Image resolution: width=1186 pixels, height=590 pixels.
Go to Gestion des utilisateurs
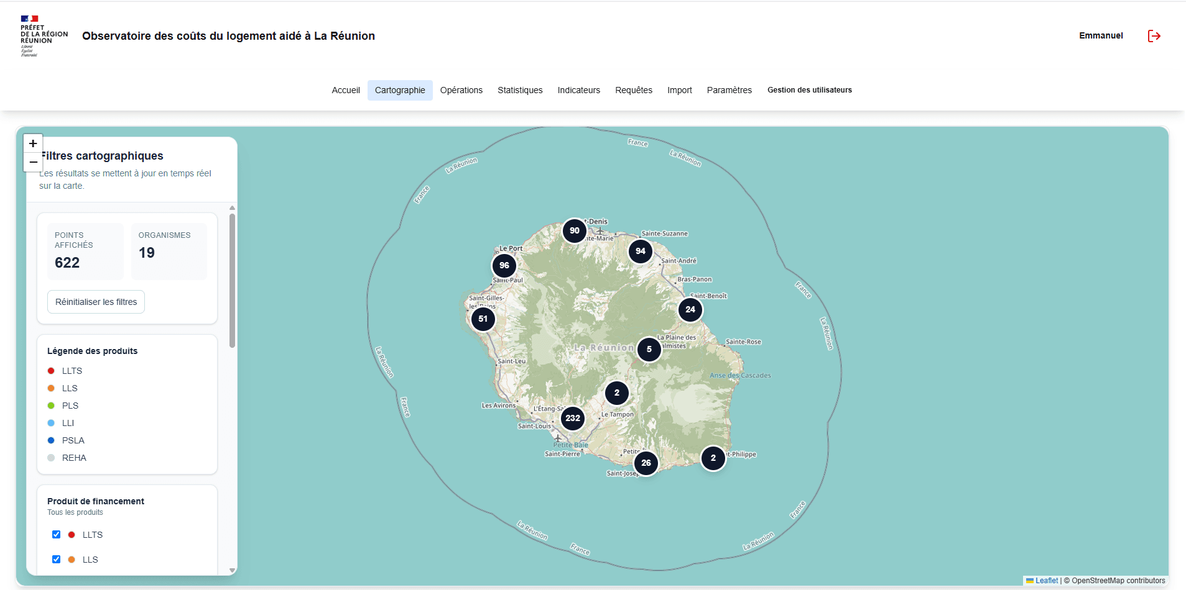coord(810,90)
